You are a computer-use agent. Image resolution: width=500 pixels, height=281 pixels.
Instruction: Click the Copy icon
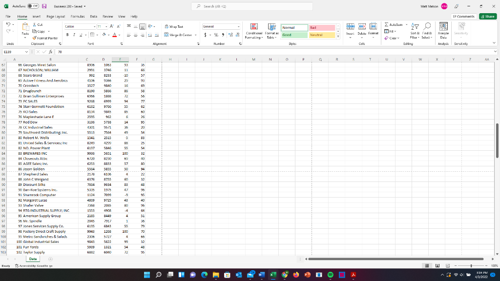pyautogui.click(x=35, y=32)
